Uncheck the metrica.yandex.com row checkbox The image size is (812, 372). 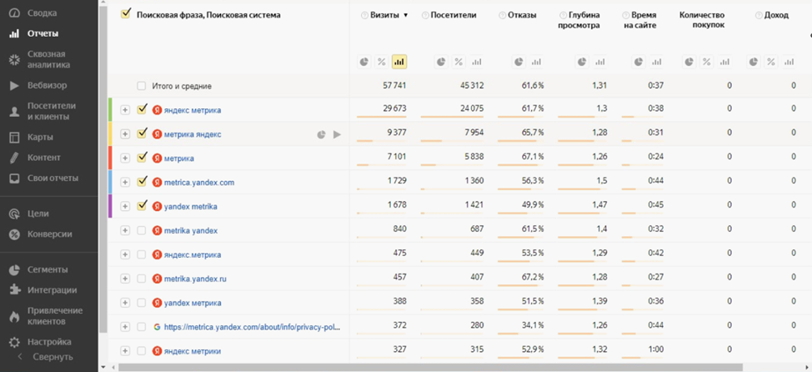(142, 181)
